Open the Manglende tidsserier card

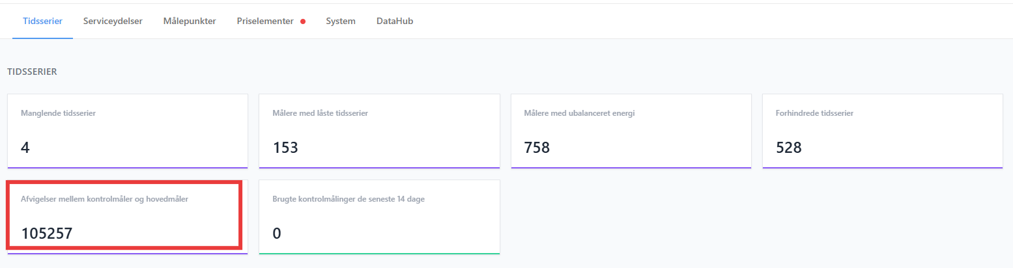pos(128,131)
